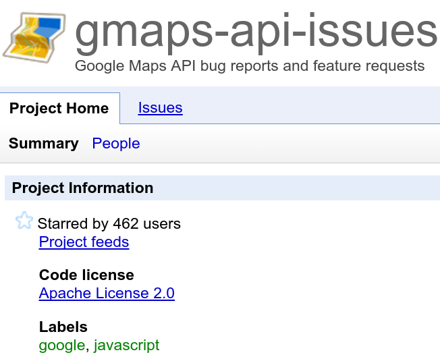This screenshot has height=361, width=440.
Task: Click the 'Google Maps API bug reports' subtitle
Action: (x=250, y=66)
